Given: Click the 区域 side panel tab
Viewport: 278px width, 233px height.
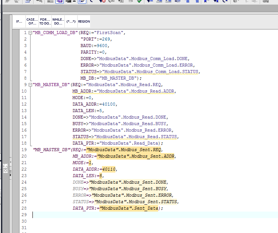Looking at the screenshot, I should point(5,167).
